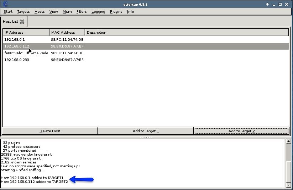Open the Logging menu
The height and width of the screenshot is (190, 293).
(98, 12)
